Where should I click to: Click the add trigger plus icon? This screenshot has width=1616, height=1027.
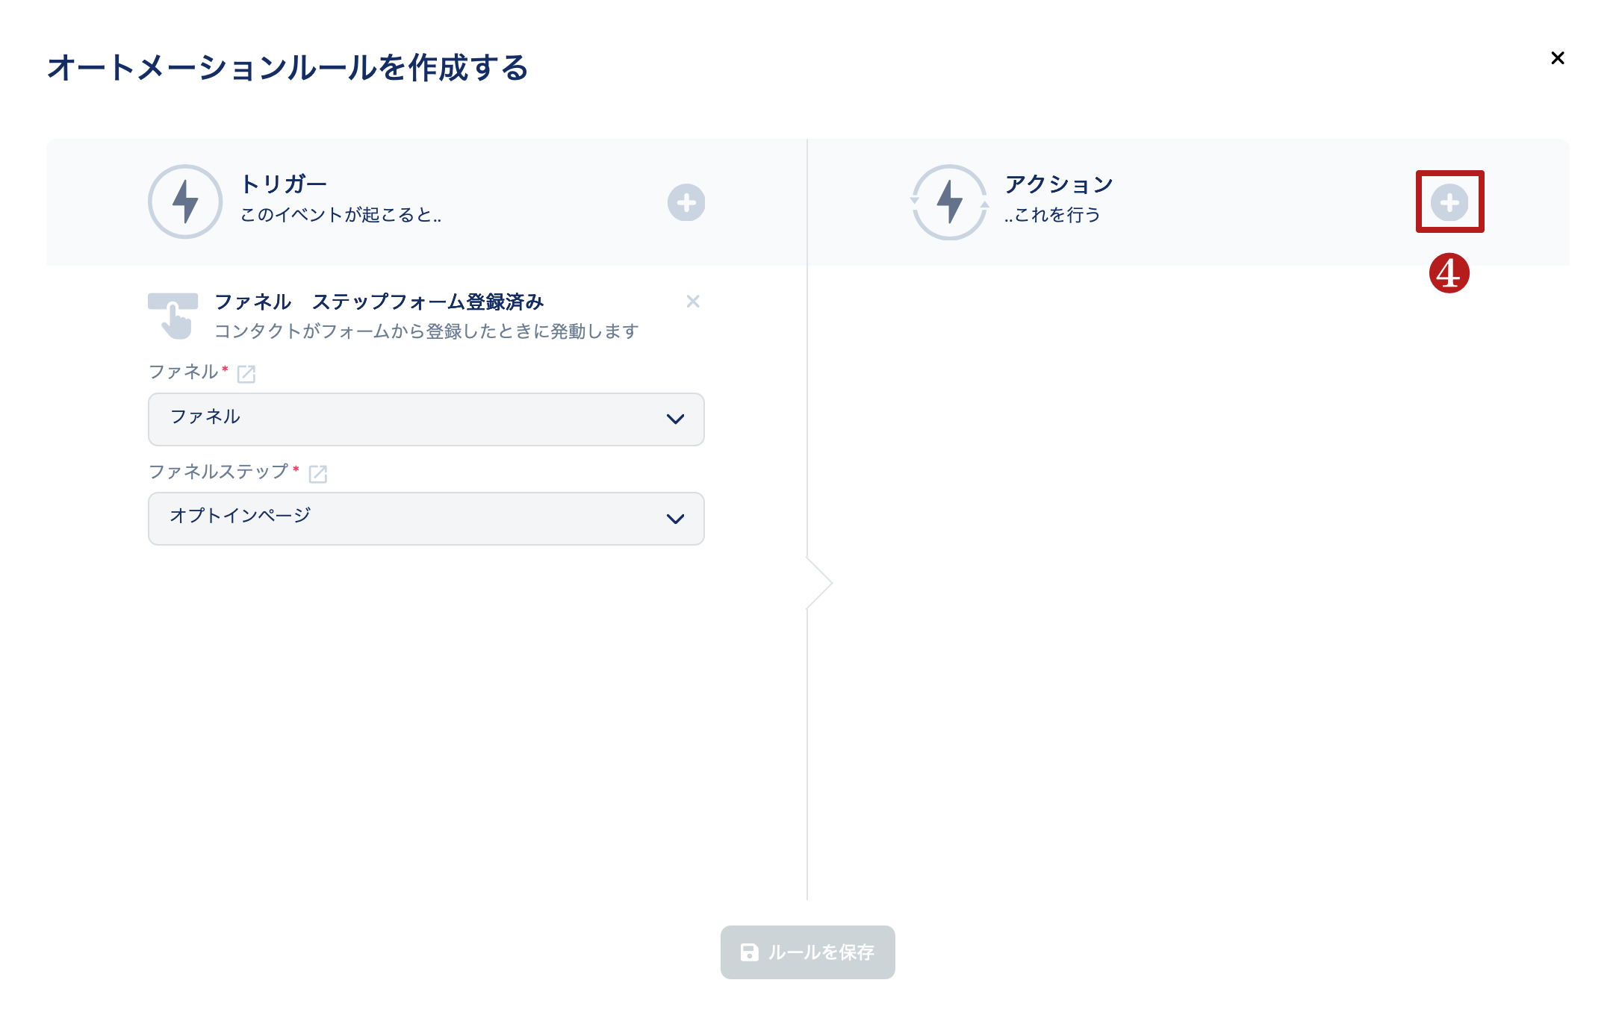pyautogui.click(x=686, y=202)
